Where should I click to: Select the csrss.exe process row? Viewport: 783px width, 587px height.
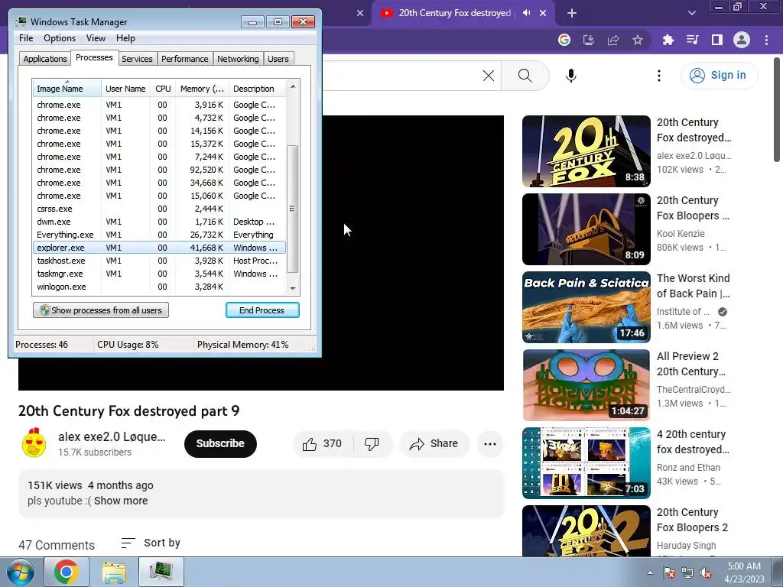point(159,209)
